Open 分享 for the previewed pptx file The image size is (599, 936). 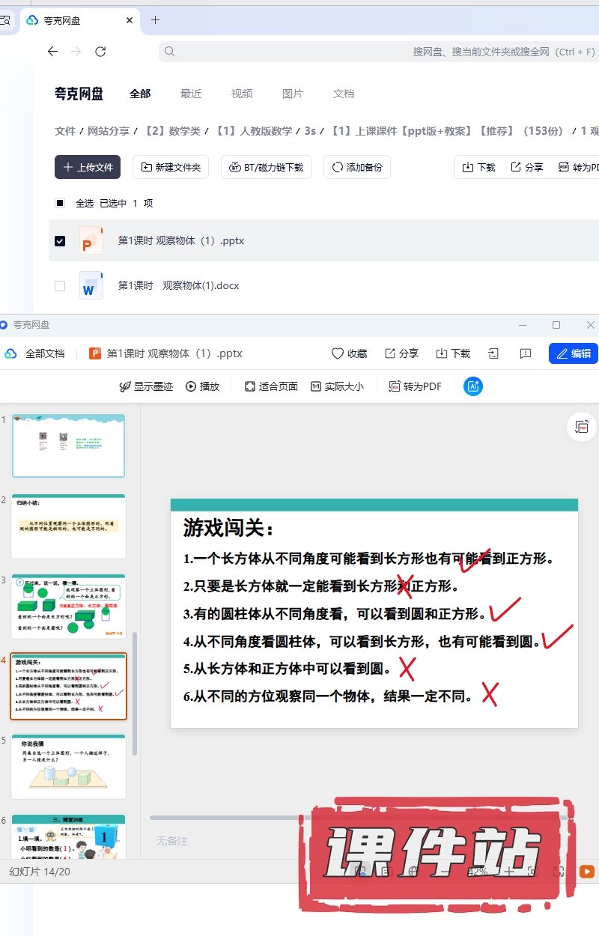401,353
